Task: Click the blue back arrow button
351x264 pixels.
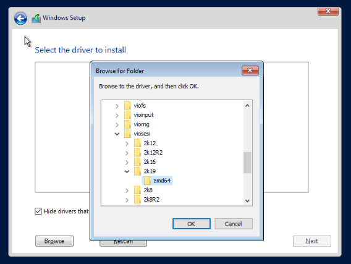Action: (x=20, y=19)
